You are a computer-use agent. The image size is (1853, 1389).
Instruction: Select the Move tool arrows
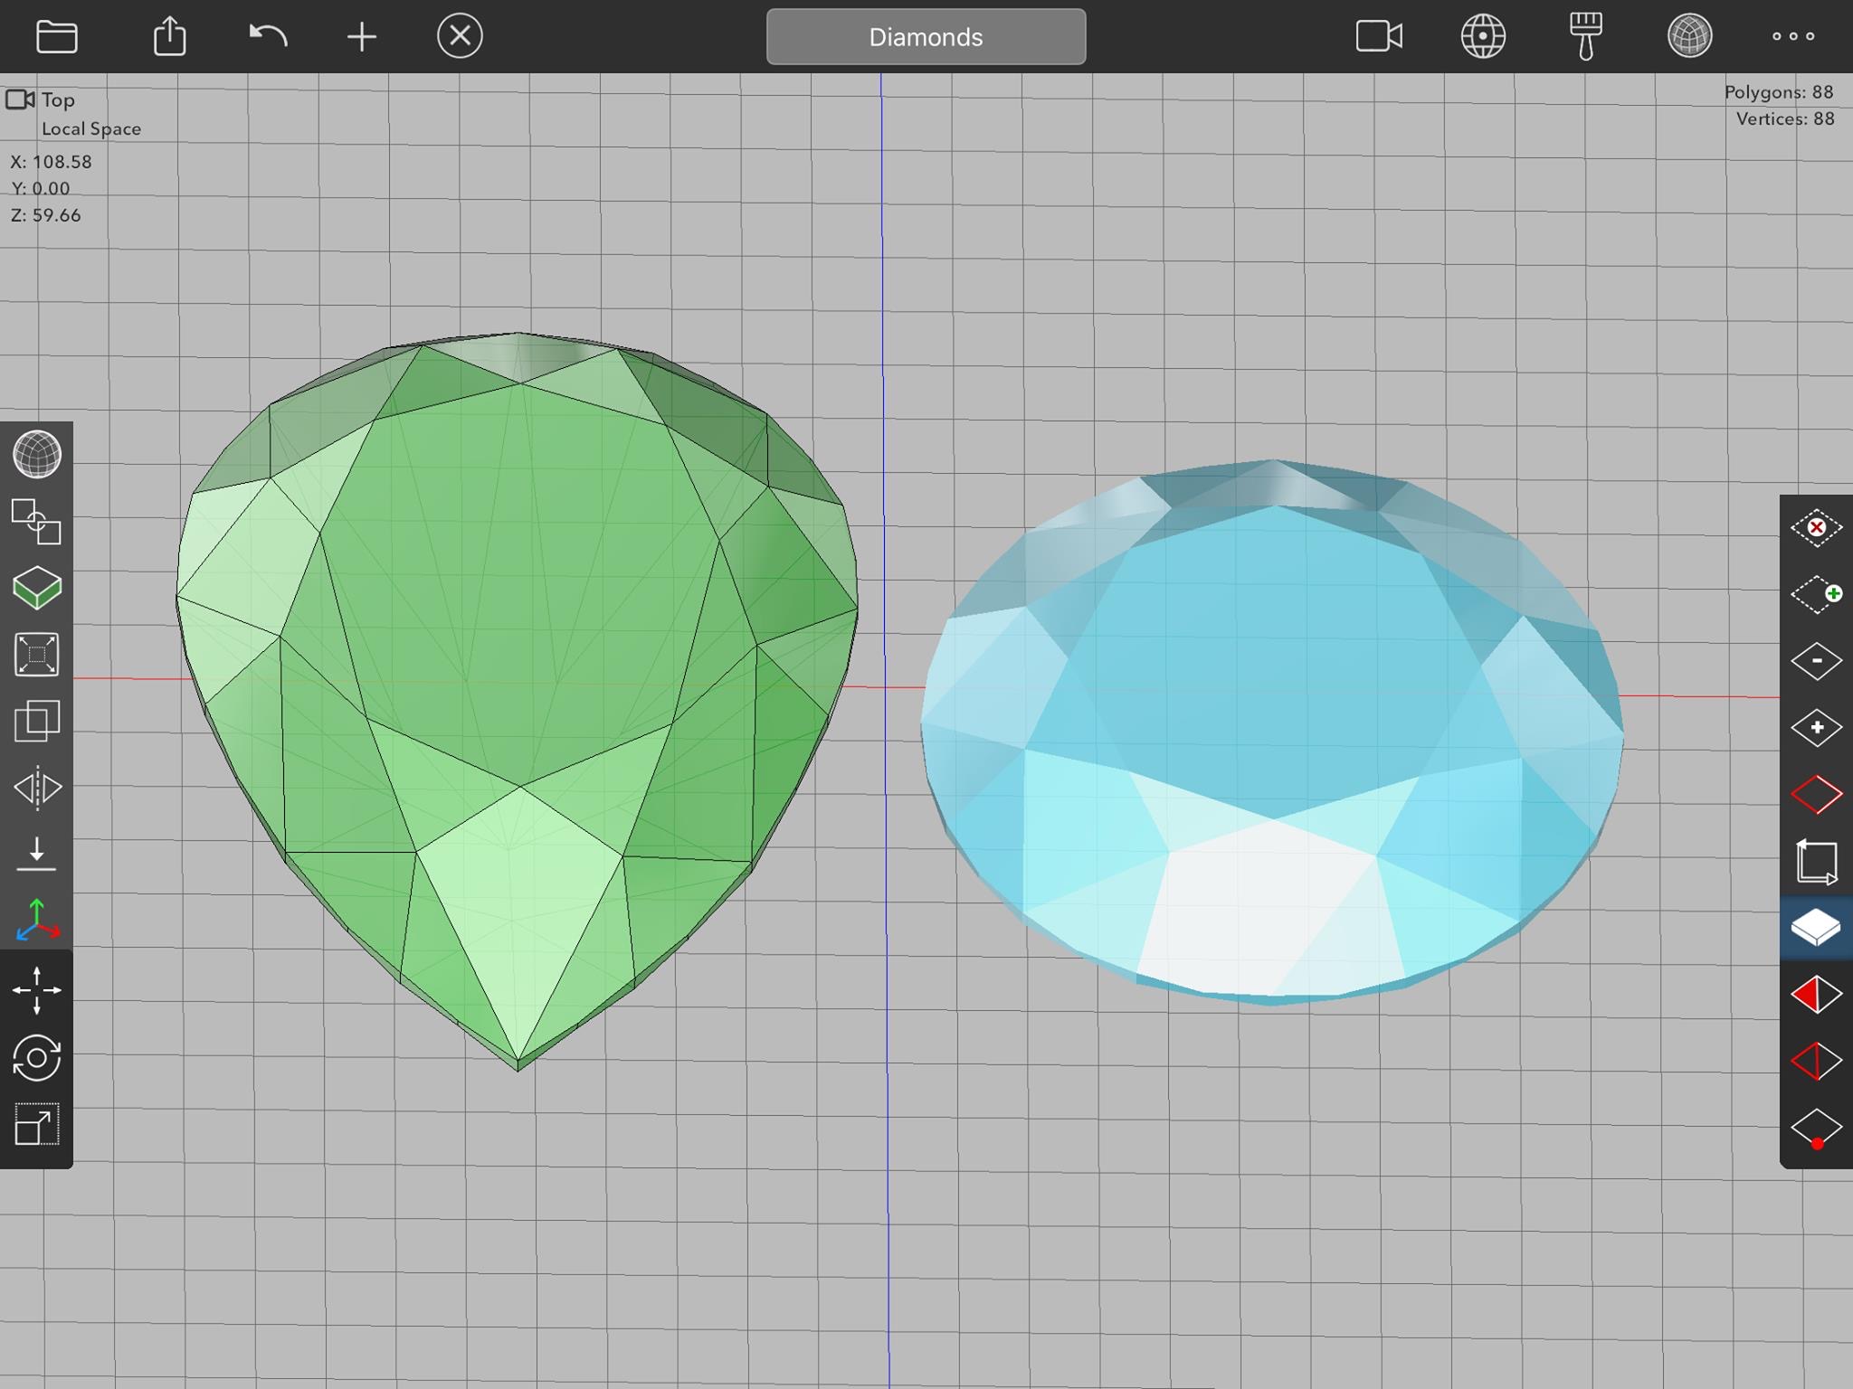pos(37,990)
